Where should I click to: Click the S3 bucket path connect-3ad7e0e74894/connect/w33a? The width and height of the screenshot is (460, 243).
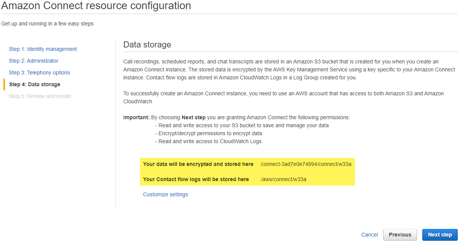click(x=306, y=164)
